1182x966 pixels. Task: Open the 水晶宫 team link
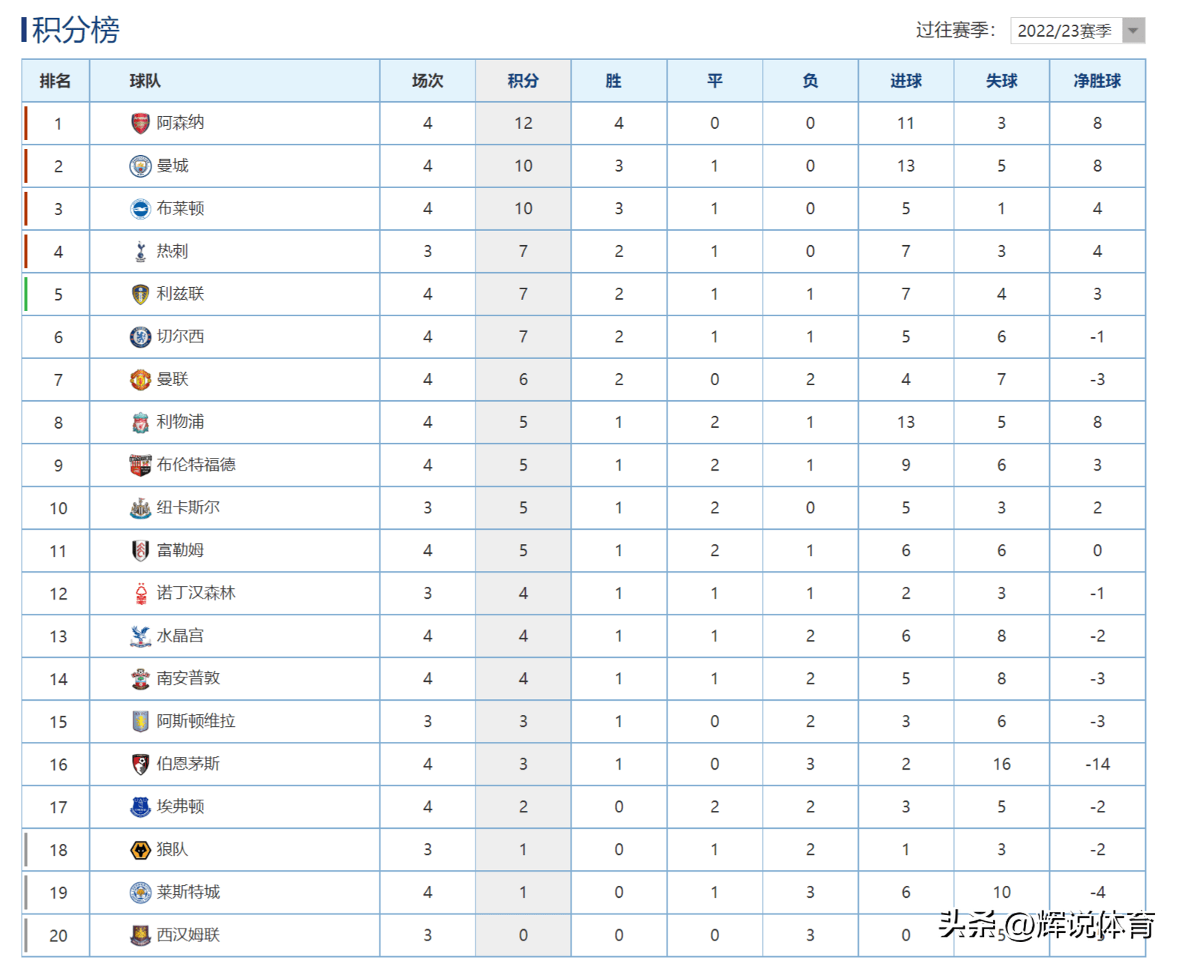tap(180, 636)
